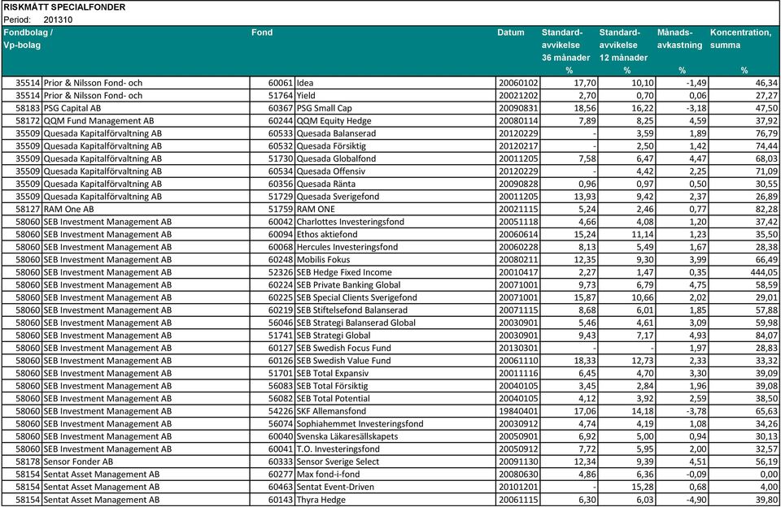
Task: Click the SEB Total Försiktig cell
Action: (x=396, y=386)
